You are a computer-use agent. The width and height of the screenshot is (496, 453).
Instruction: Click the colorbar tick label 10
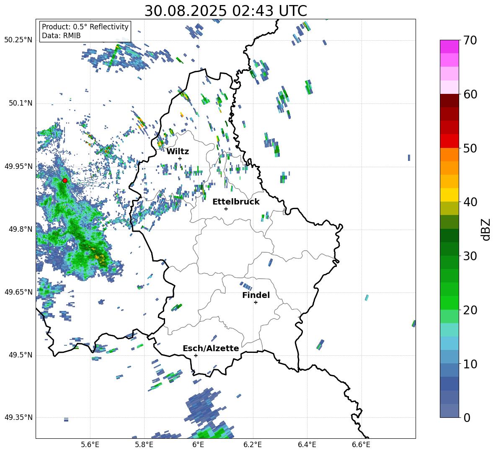coord(470,364)
